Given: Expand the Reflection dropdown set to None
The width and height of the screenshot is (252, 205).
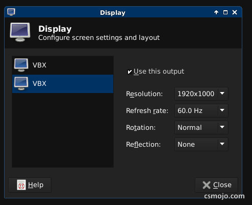Looking at the screenshot, I should [x=201, y=144].
